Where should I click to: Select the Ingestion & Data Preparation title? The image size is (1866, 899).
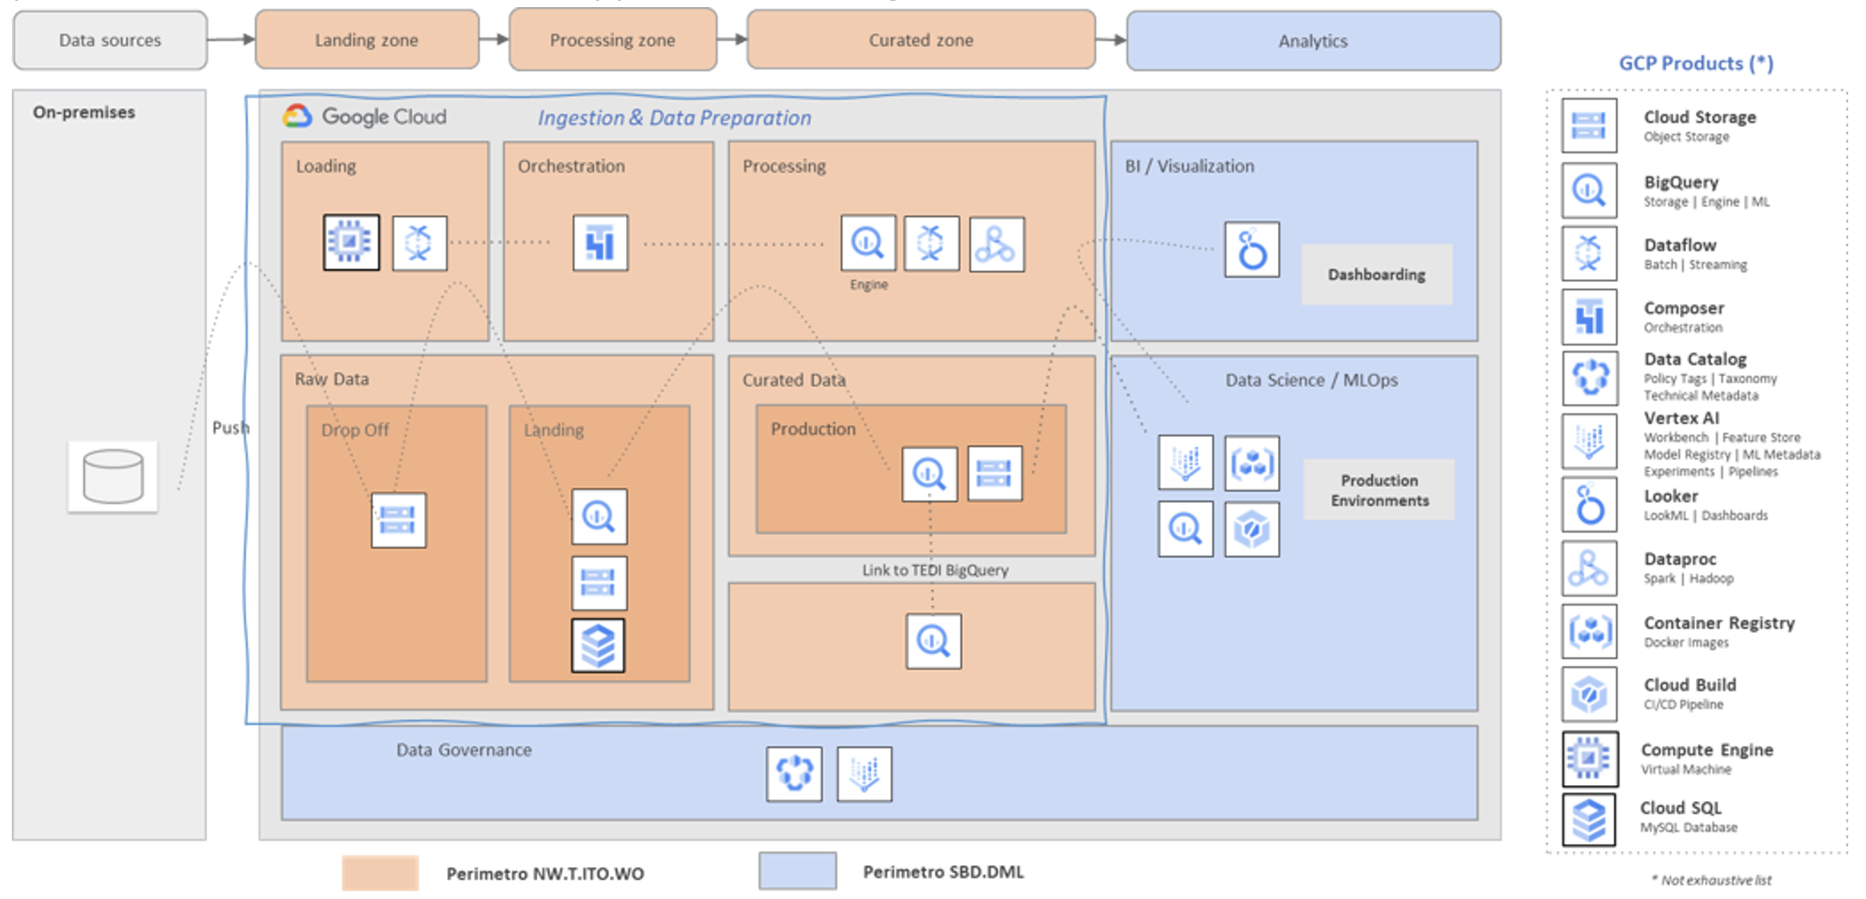click(x=675, y=118)
